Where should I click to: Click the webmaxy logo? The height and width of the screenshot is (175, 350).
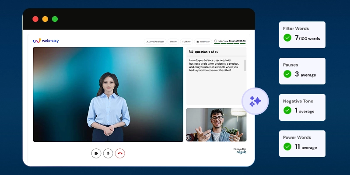click(x=46, y=41)
